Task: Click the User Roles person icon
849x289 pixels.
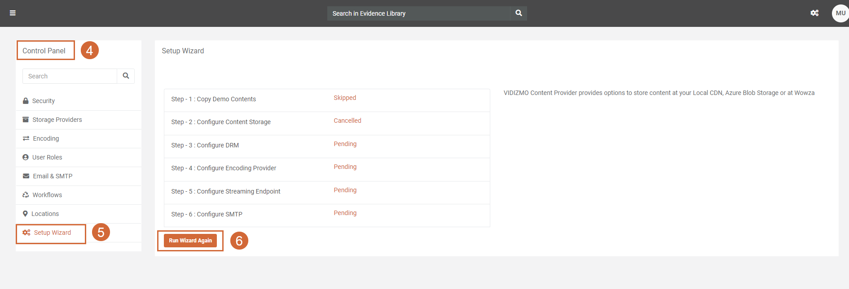Action: pyautogui.click(x=26, y=157)
